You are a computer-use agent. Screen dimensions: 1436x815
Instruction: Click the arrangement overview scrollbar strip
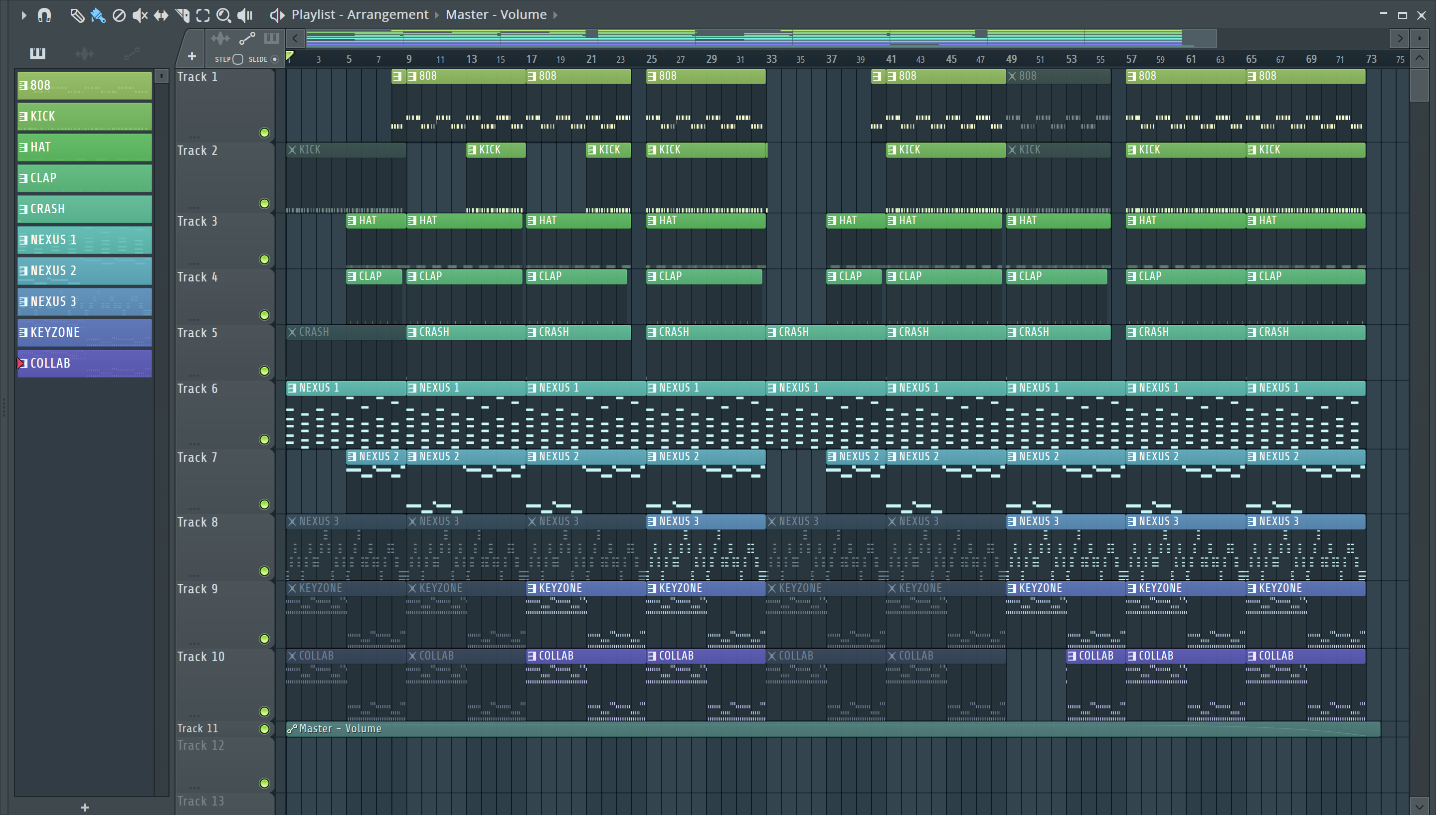point(761,38)
